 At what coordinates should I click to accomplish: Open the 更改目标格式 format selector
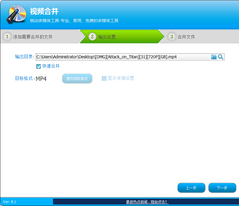click(77, 78)
